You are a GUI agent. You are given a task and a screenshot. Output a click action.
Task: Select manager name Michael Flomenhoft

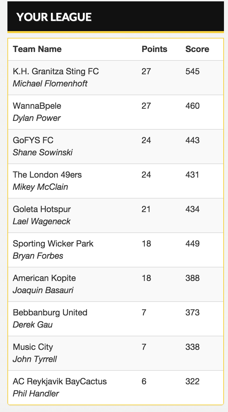pos(50,83)
